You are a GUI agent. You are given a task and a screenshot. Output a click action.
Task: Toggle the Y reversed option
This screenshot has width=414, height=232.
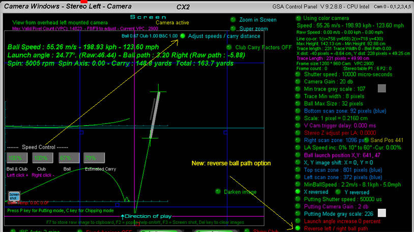pyautogui.click(x=339, y=192)
